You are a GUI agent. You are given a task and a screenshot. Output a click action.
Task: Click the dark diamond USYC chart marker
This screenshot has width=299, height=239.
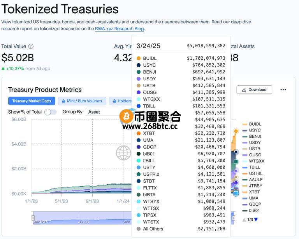[x=236, y=152]
